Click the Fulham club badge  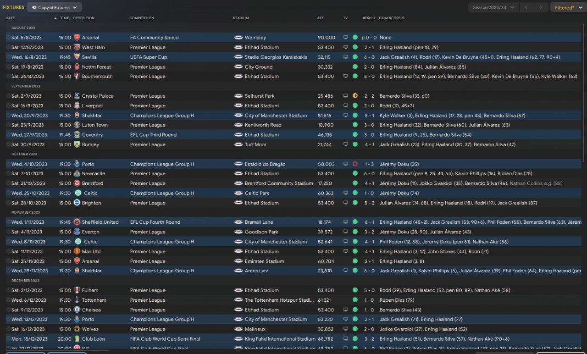click(77, 290)
